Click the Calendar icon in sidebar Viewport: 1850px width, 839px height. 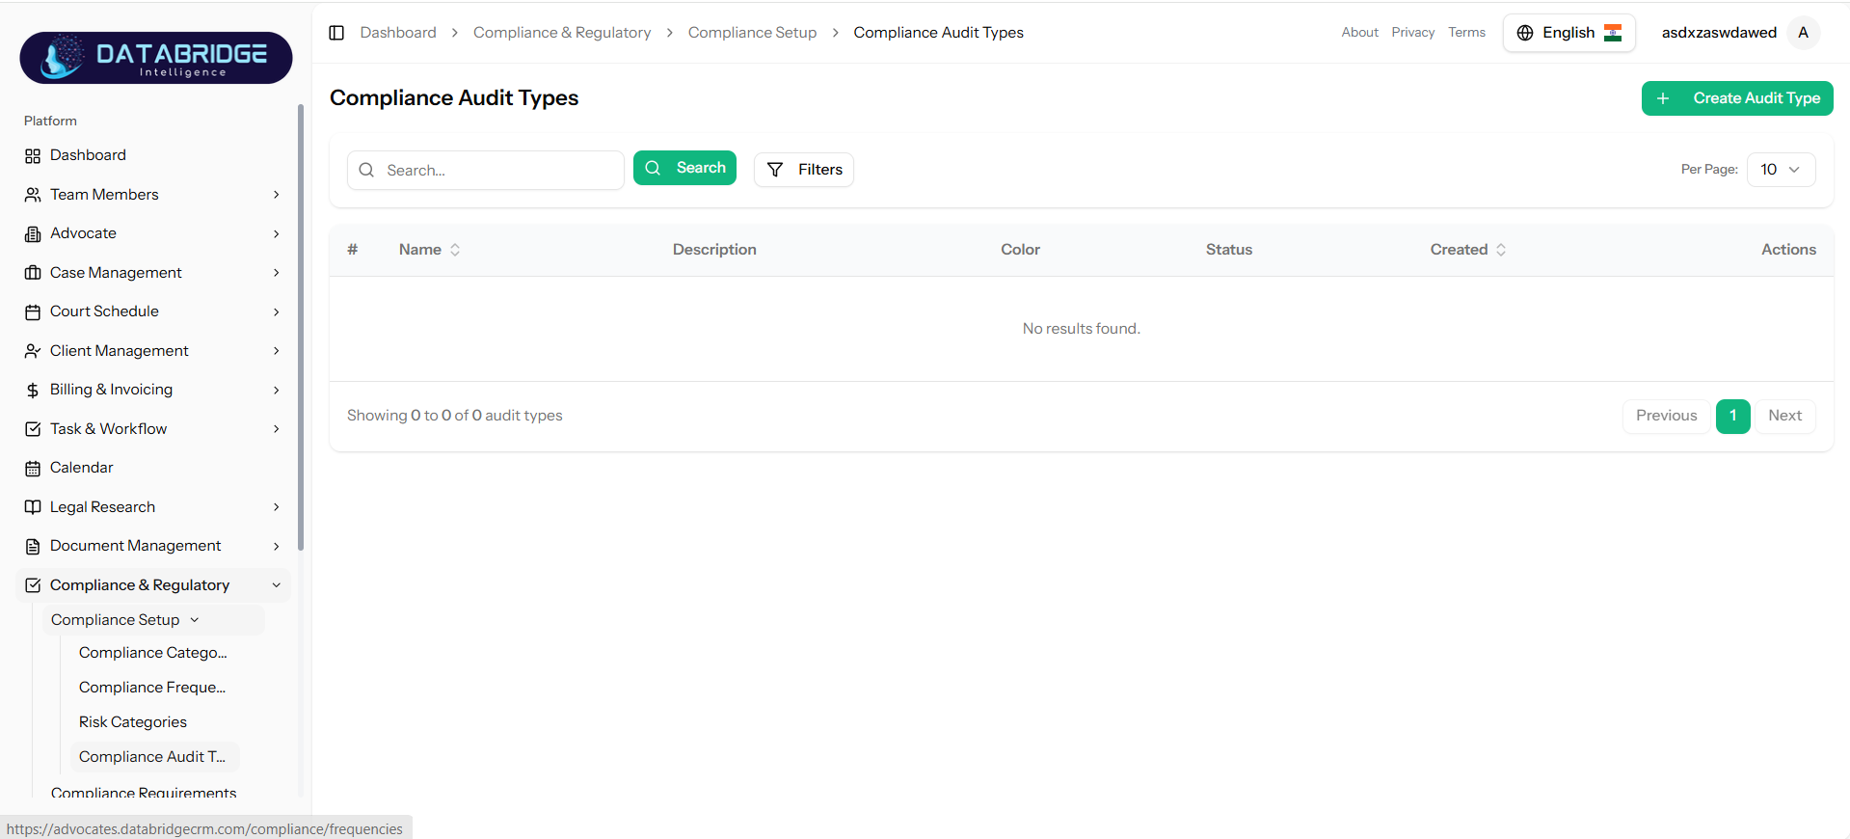click(x=33, y=469)
